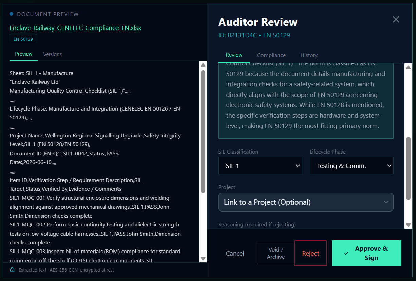Click the 'Lifecycle Phase' field label

point(328,152)
